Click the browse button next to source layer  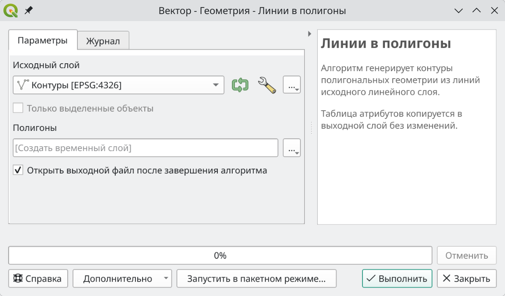pos(292,85)
